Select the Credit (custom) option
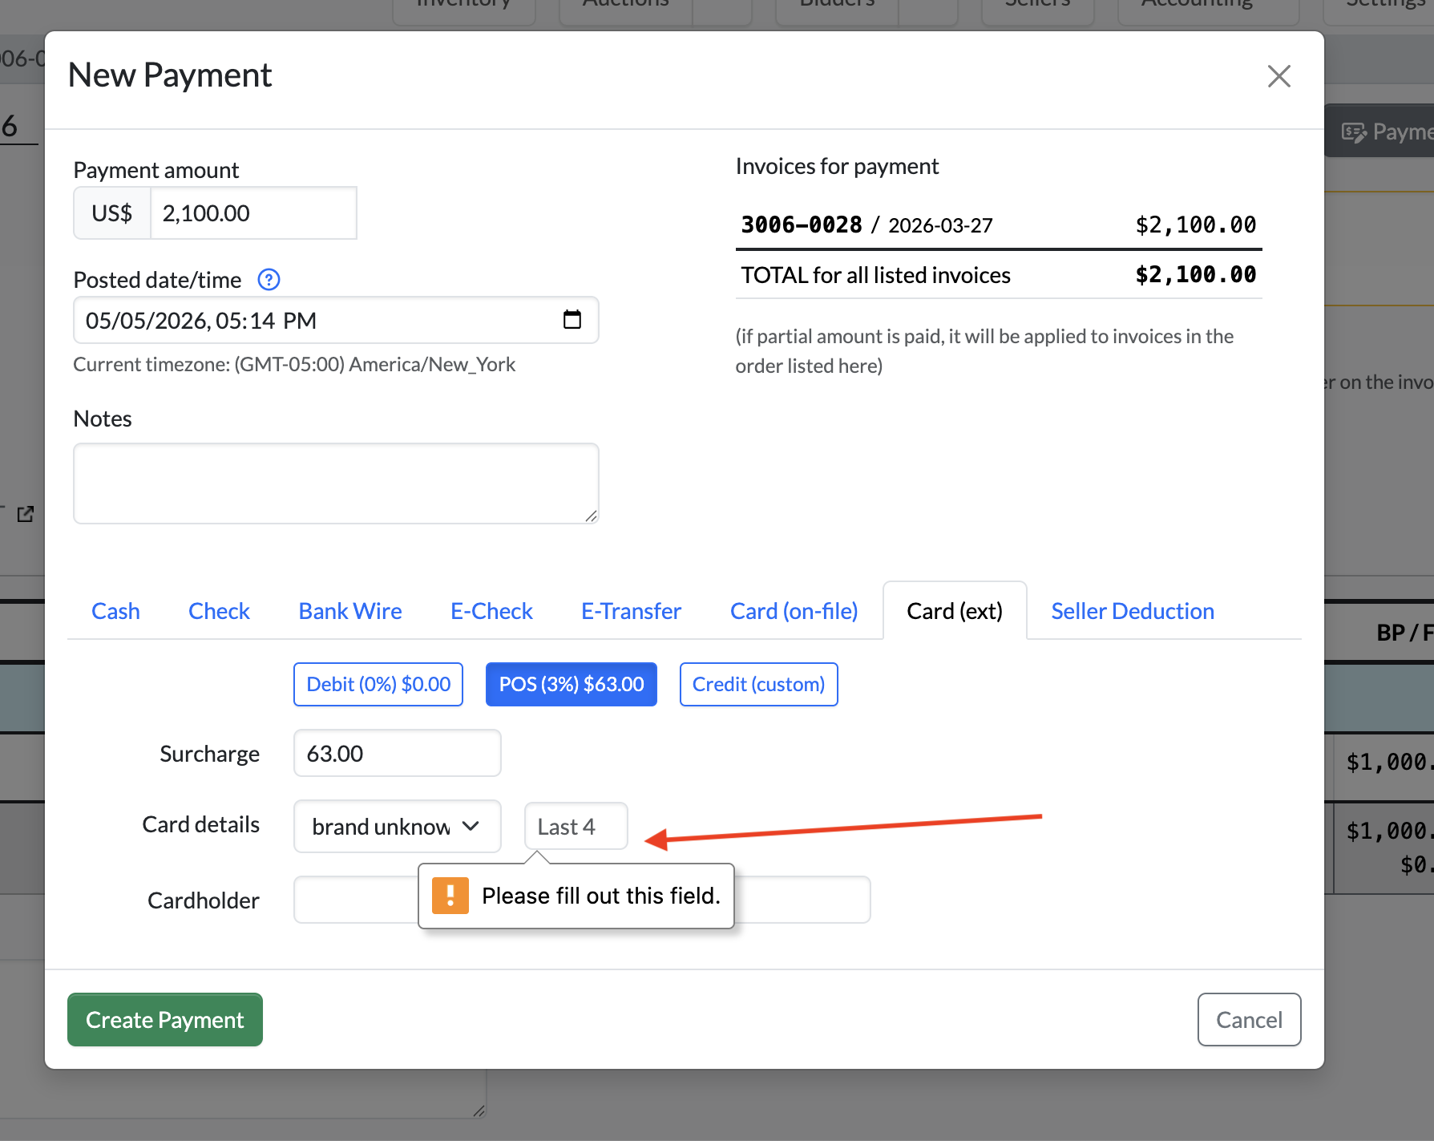This screenshot has width=1434, height=1141. [x=758, y=684]
